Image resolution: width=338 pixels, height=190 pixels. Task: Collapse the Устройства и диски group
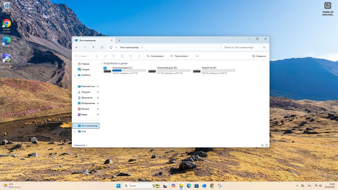tap(102, 63)
